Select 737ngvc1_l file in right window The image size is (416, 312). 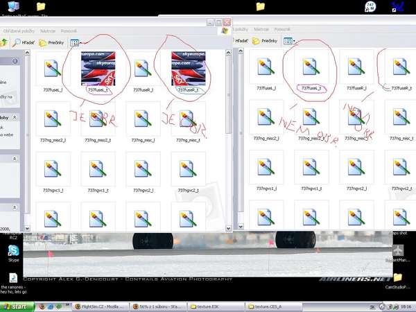coord(266,171)
